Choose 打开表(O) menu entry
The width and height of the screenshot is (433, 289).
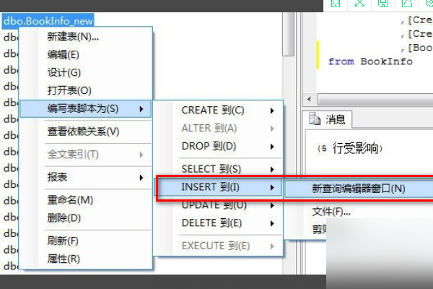pyautogui.click(x=86, y=90)
